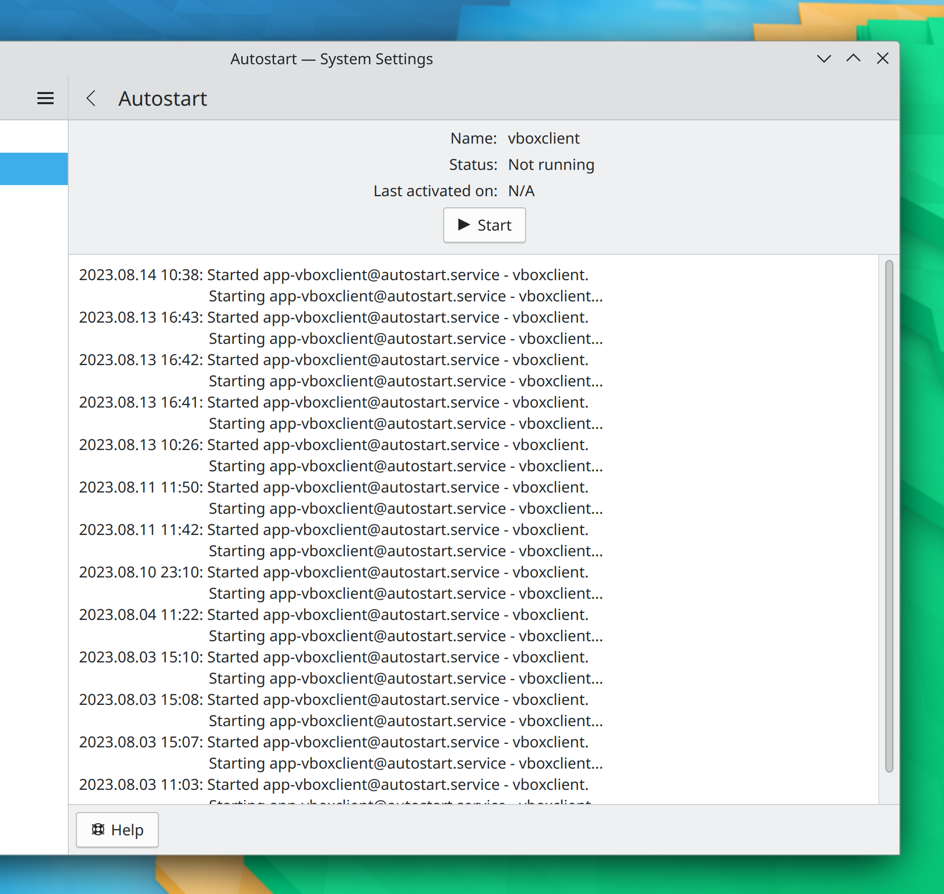Click the window title bar text
The width and height of the screenshot is (944, 894).
coord(331,59)
